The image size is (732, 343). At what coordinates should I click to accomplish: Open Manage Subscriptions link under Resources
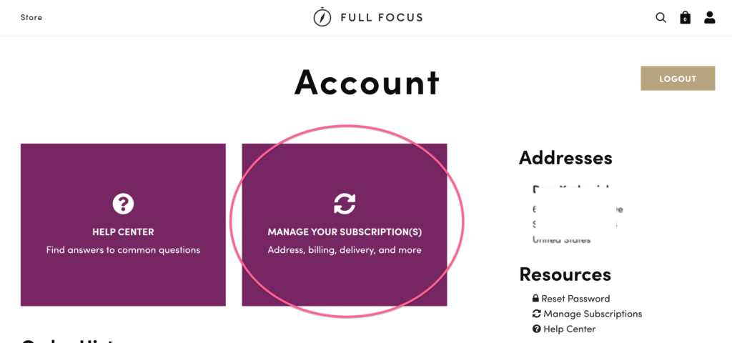coord(593,314)
